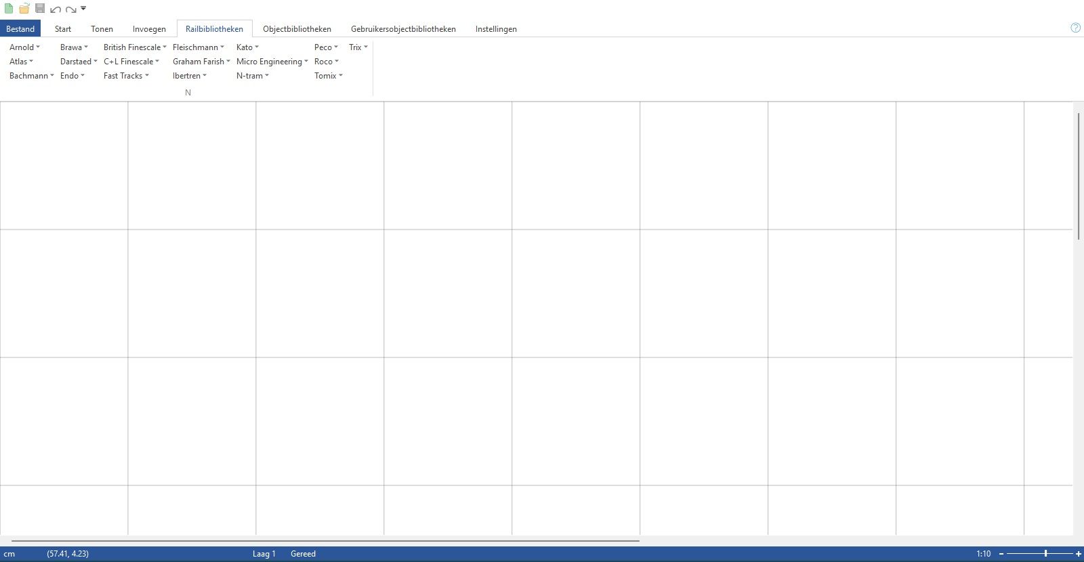Click the zoom out minus icon
Screen dimensions: 1084x562
click(1001, 554)
